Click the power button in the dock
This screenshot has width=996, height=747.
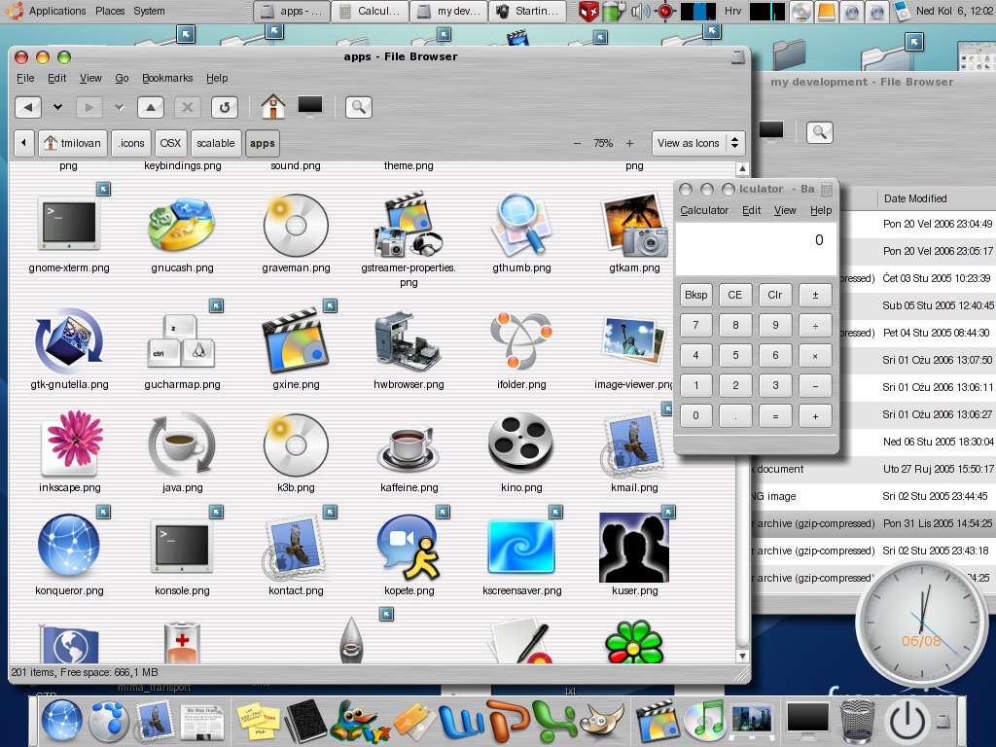[x=907, y=721]
